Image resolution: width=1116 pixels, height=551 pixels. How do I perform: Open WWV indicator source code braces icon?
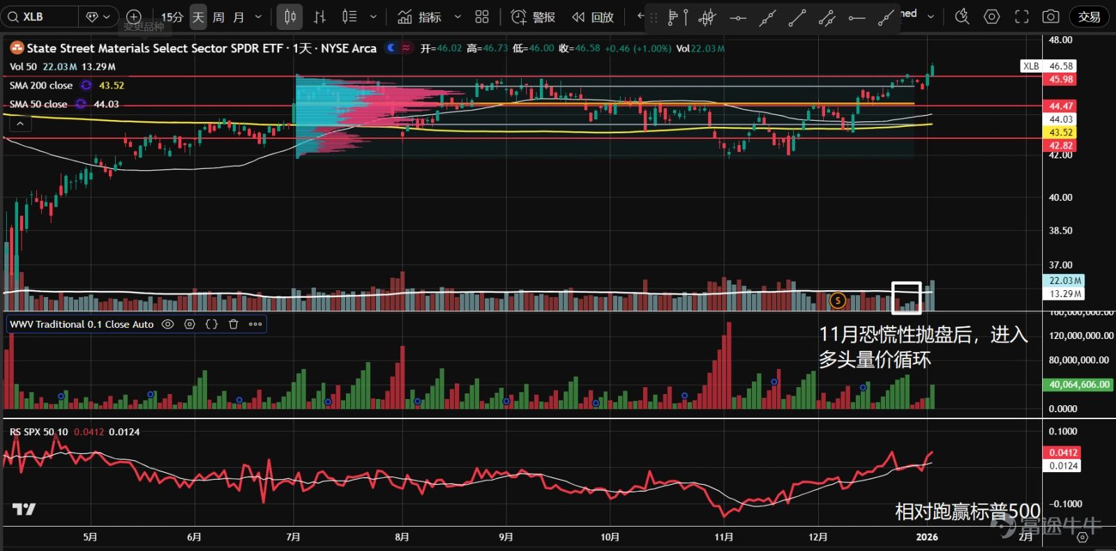coord(211,324)
